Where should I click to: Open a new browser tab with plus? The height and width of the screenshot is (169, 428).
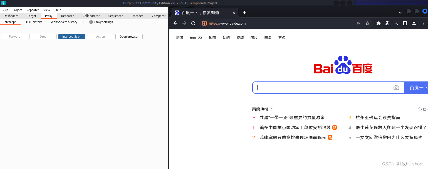[x=244, y=12]
